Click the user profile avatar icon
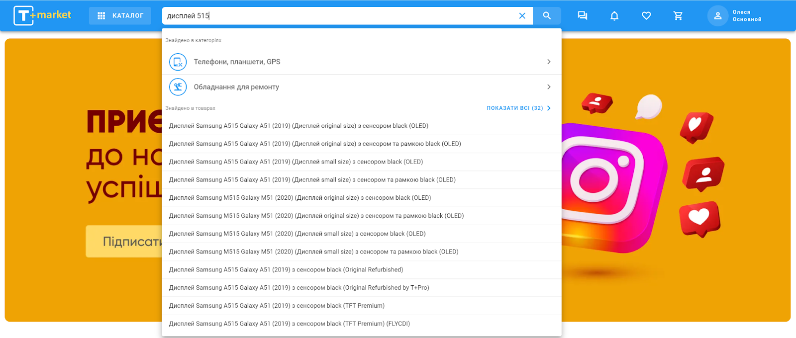The height and width of the screenshot is (338, 796). click(x=718, y=15)
